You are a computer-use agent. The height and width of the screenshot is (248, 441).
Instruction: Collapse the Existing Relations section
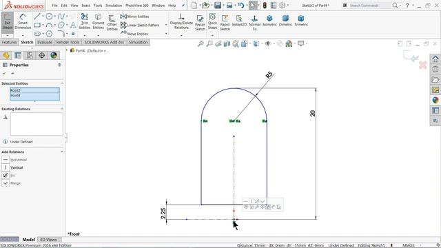[62, 109]
